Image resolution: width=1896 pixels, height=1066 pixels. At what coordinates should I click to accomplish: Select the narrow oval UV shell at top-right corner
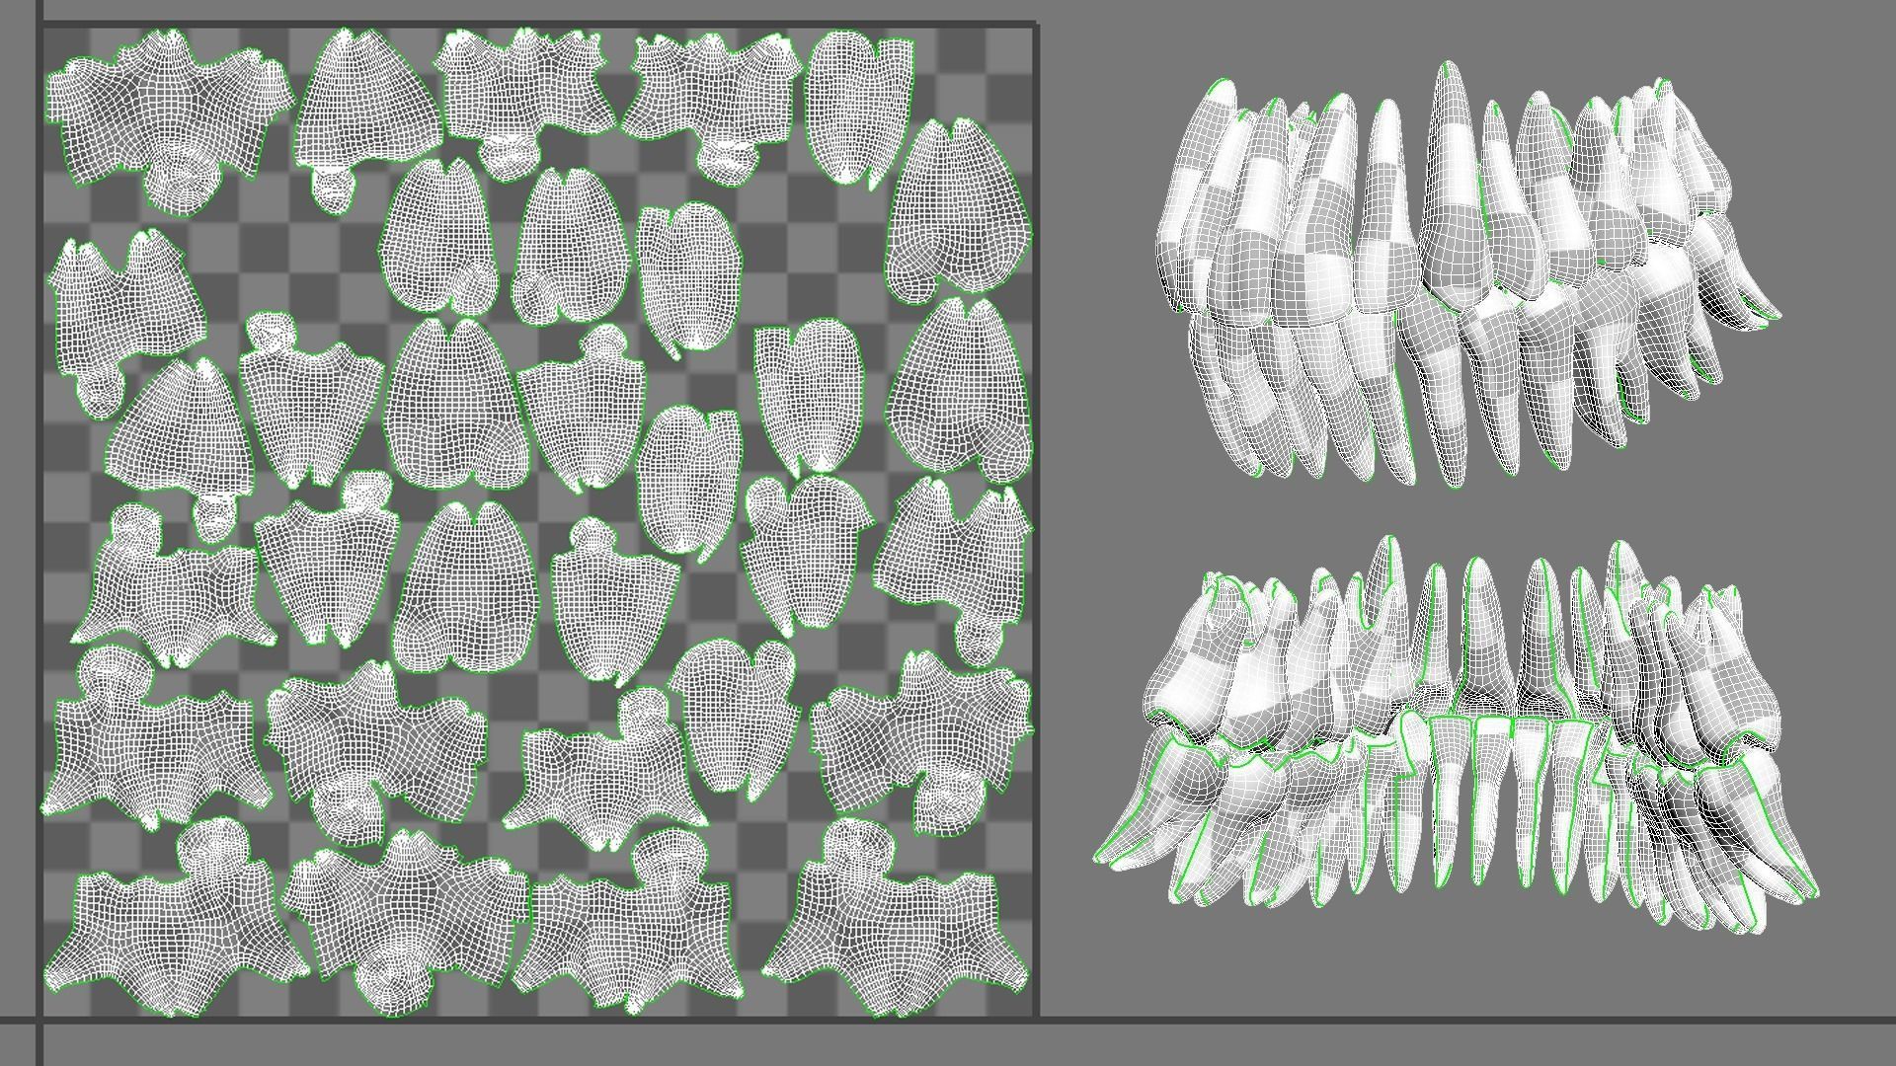click(x=857, y=104)
